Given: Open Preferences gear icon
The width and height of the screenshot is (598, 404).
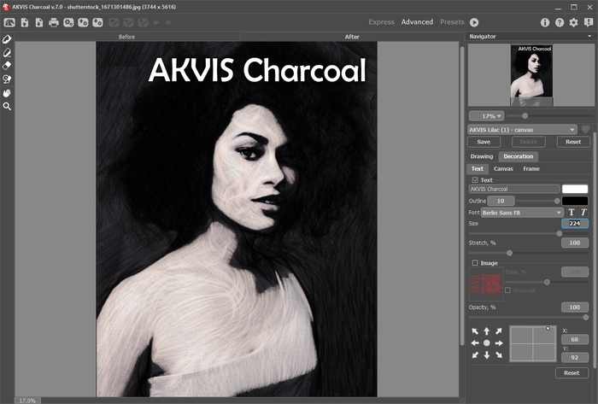Looking at the screenshot, I should (573, 22).
